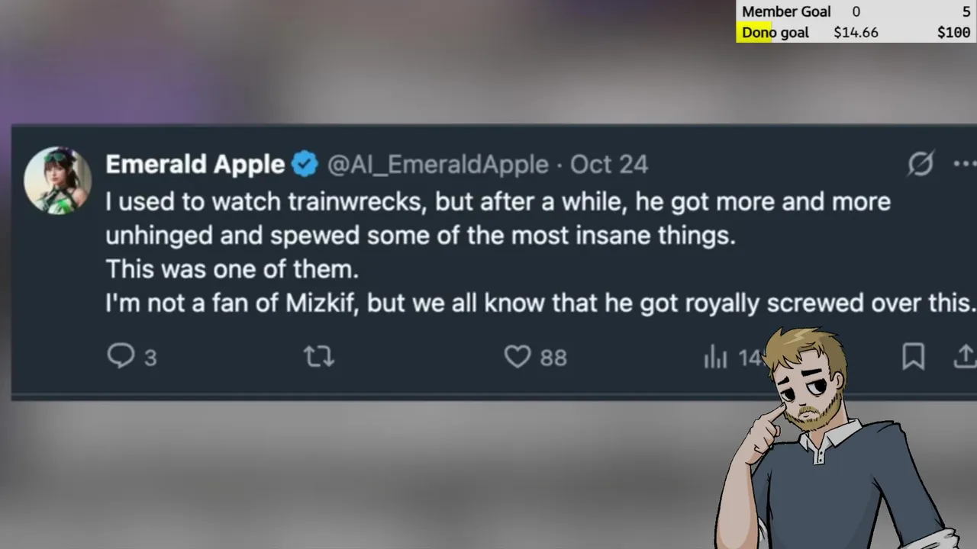Bookmark this tweet with the bookmark icon
The image size is (977, 549).
[914, 356]
